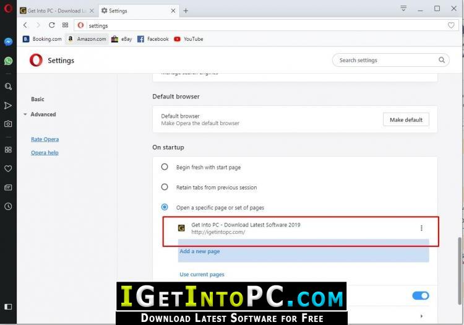Open the start page grid icon in the toolbar
The image size is (464, 325).
[66, 25]
